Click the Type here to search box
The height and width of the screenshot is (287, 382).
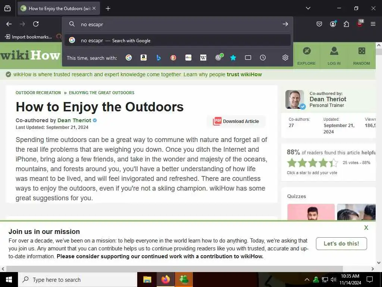(x=78, y=280)
